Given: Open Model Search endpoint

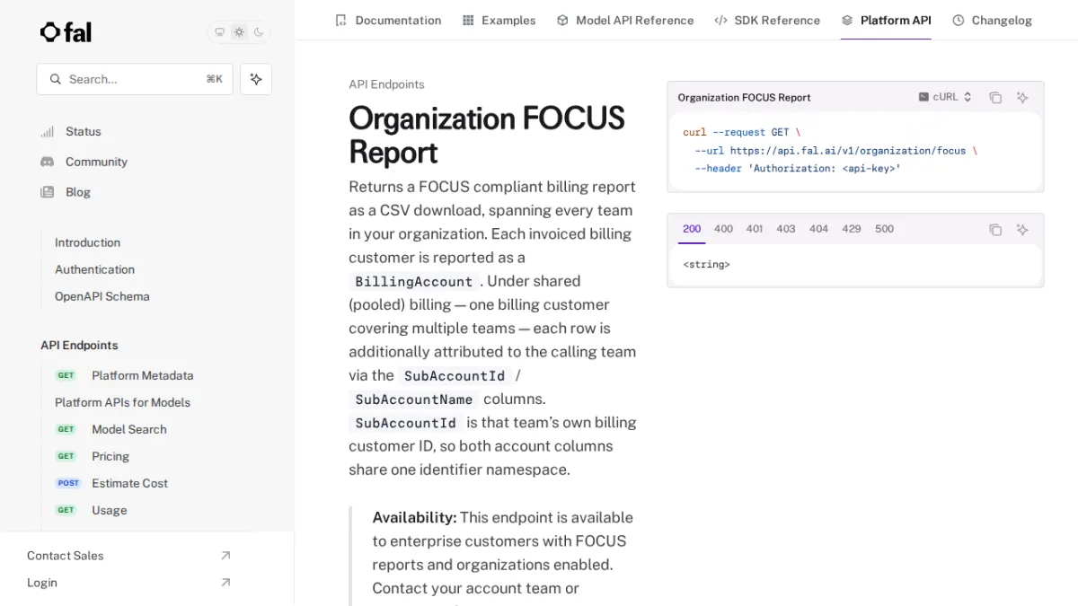Looking at the screenshot, I should coord(128,429).
